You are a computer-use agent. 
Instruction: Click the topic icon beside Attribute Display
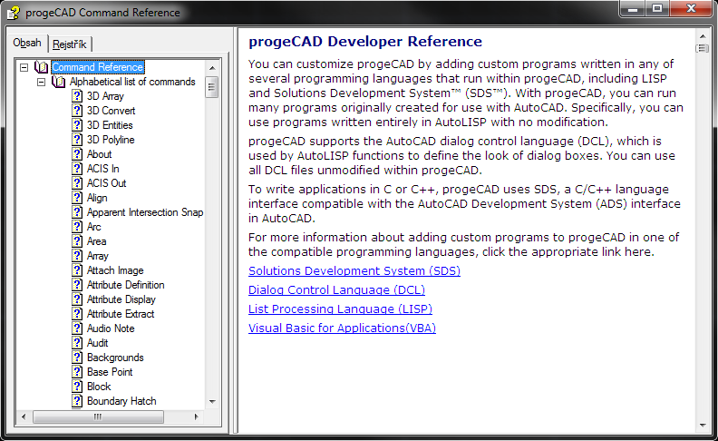click(77, 299)
